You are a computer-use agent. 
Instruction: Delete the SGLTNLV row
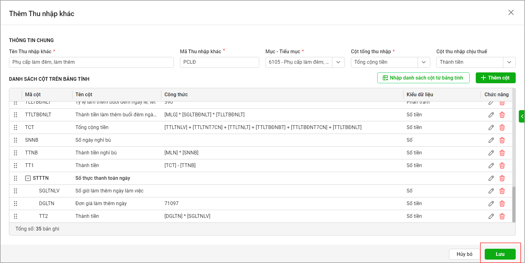click(x=502, y=191)
